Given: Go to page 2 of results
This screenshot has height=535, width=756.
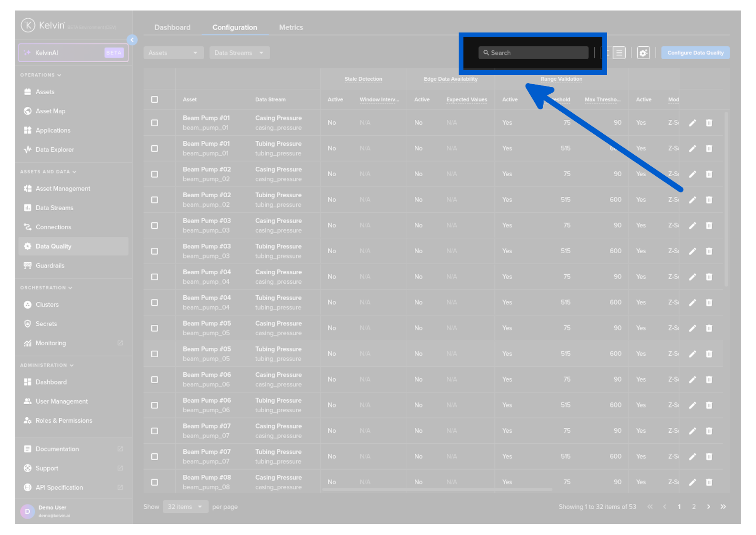Looking at the screenshot, I should (693, 507).
